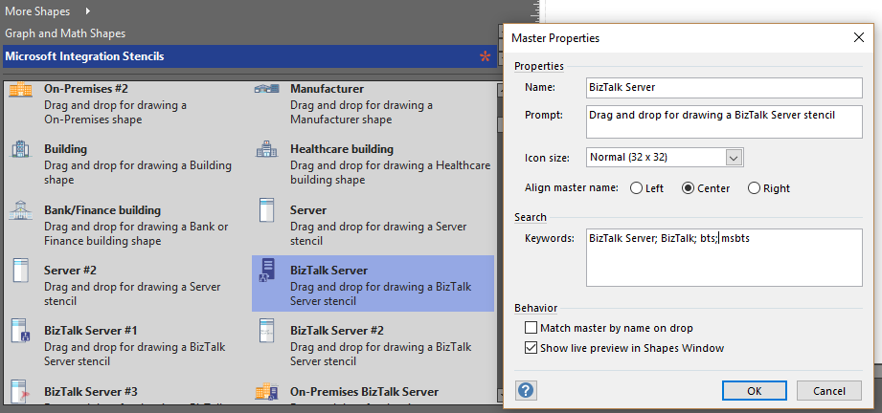
Task: Choose Right for align master name
Action: [754, 188]
